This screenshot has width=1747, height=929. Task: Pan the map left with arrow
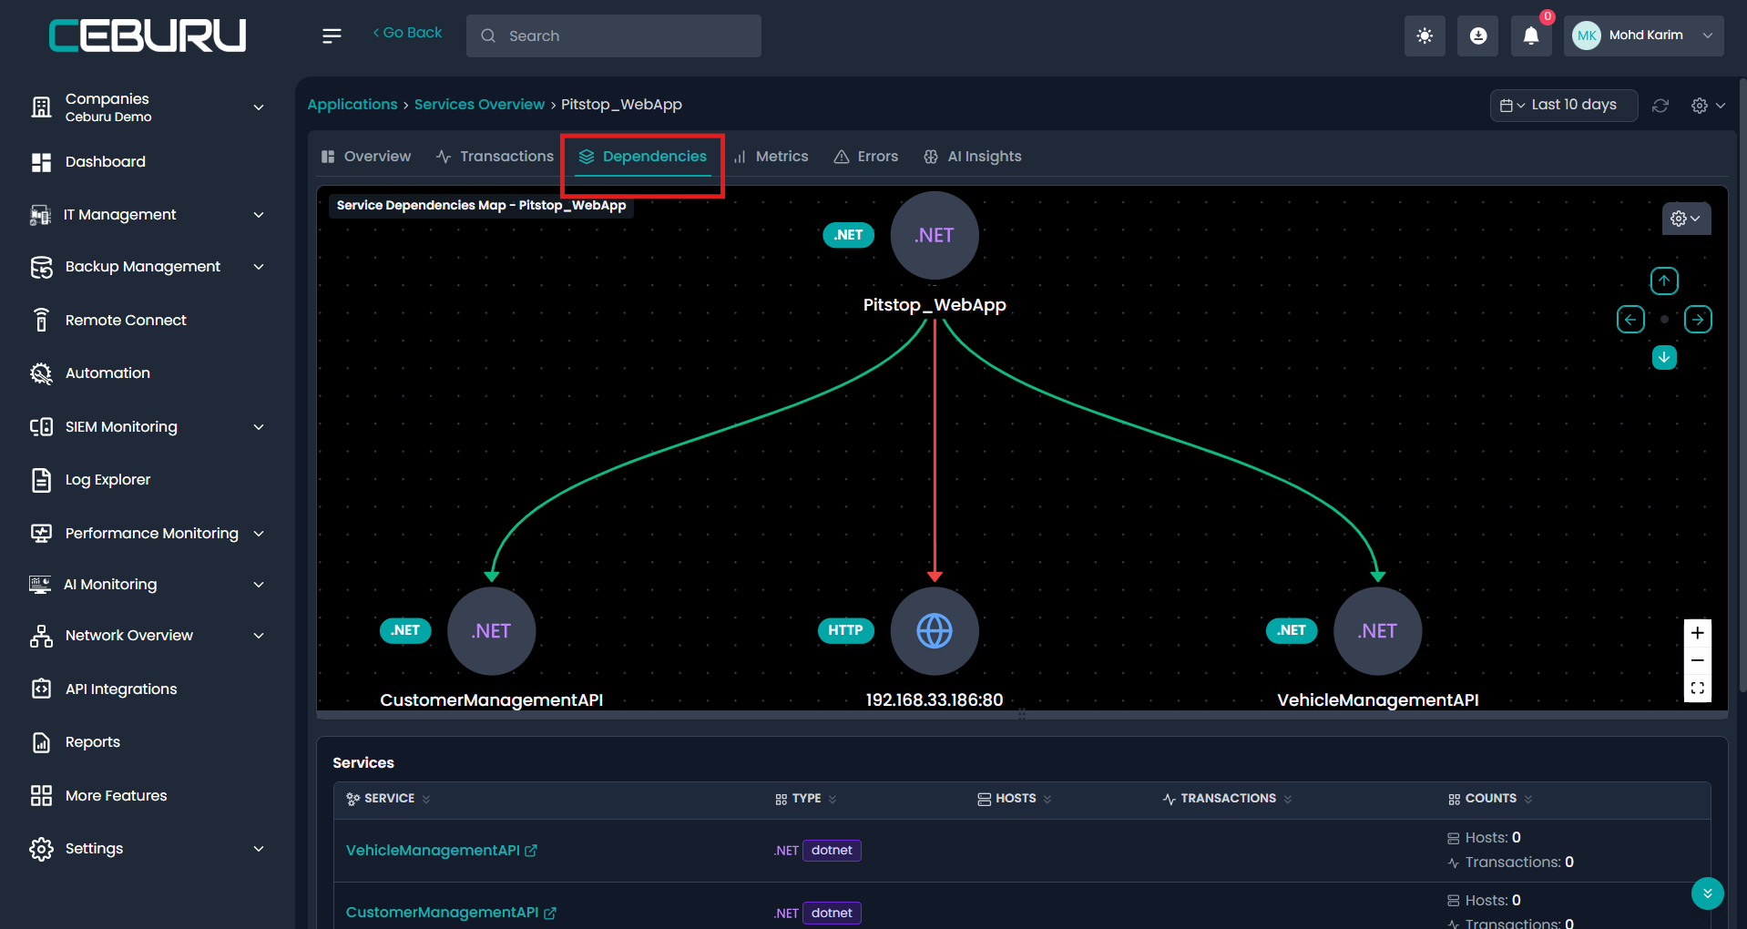(x=1630, y=320)
